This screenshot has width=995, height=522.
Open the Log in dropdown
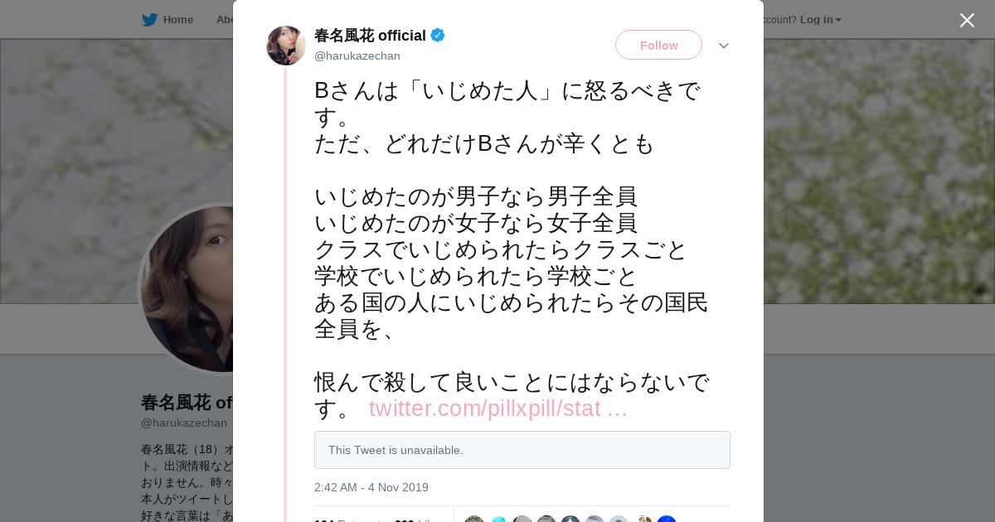click(820, 20)
